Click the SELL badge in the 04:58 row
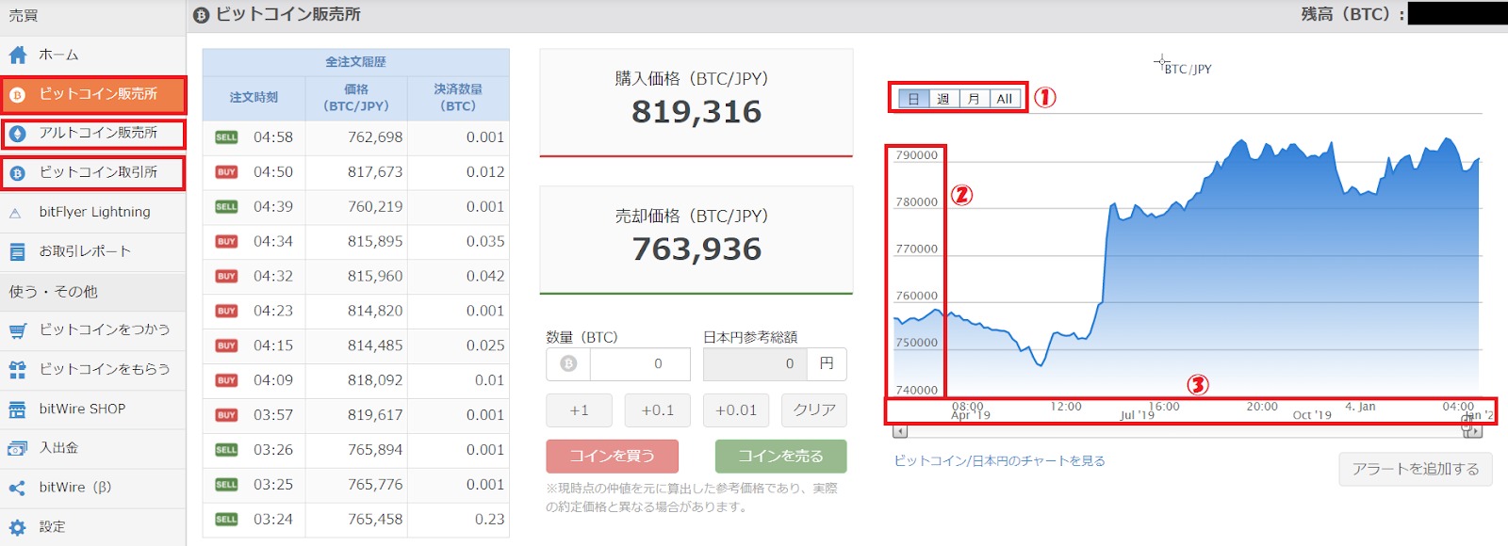The height and width of the screenshot is (546, 1508). (226, 137)
